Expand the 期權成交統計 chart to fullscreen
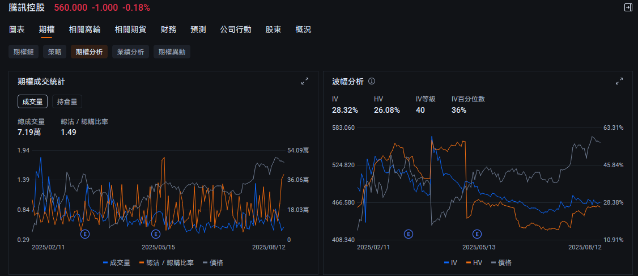Image resolution: width=638 pixels, height=276 pixels. point(305,81)
